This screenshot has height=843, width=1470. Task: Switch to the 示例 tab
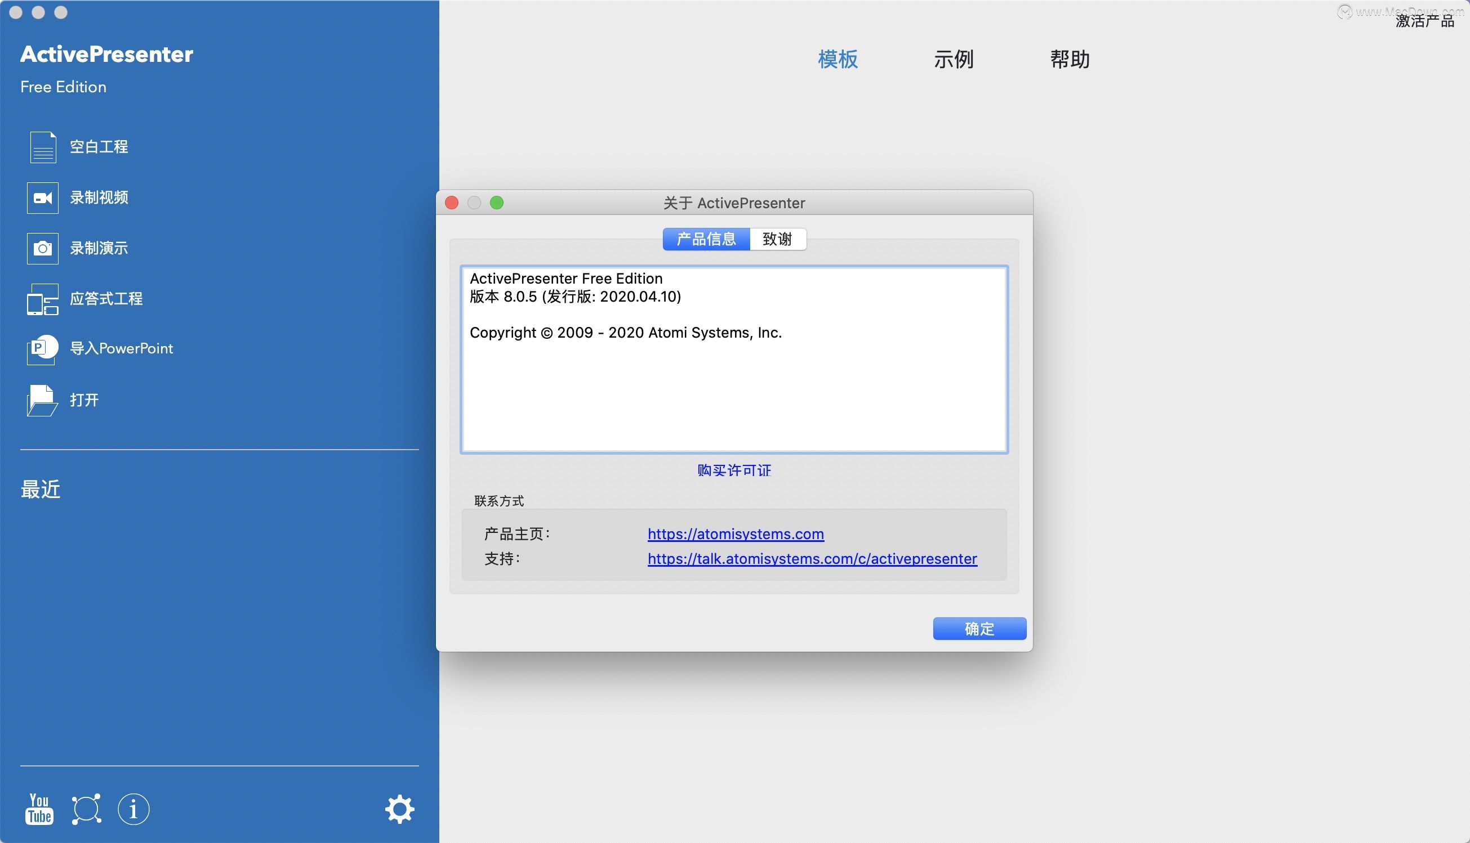coord(954,59)
